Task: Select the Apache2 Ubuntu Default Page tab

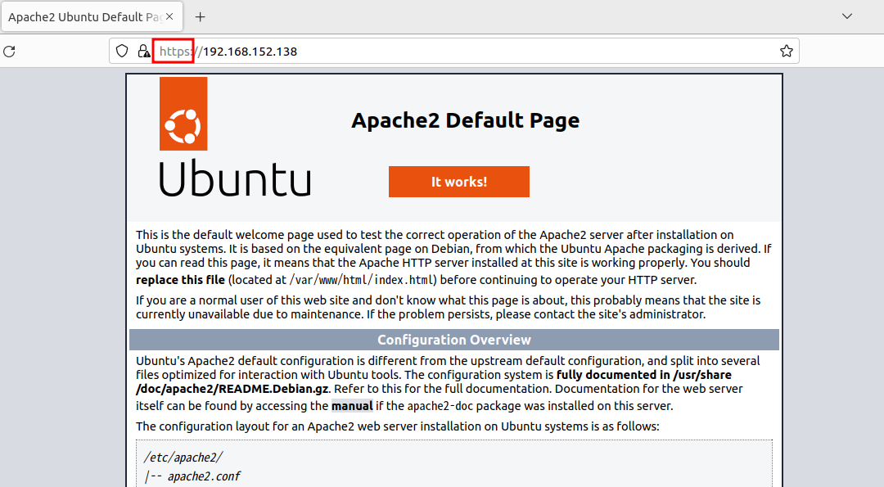Action: click(x=92, y=17)
